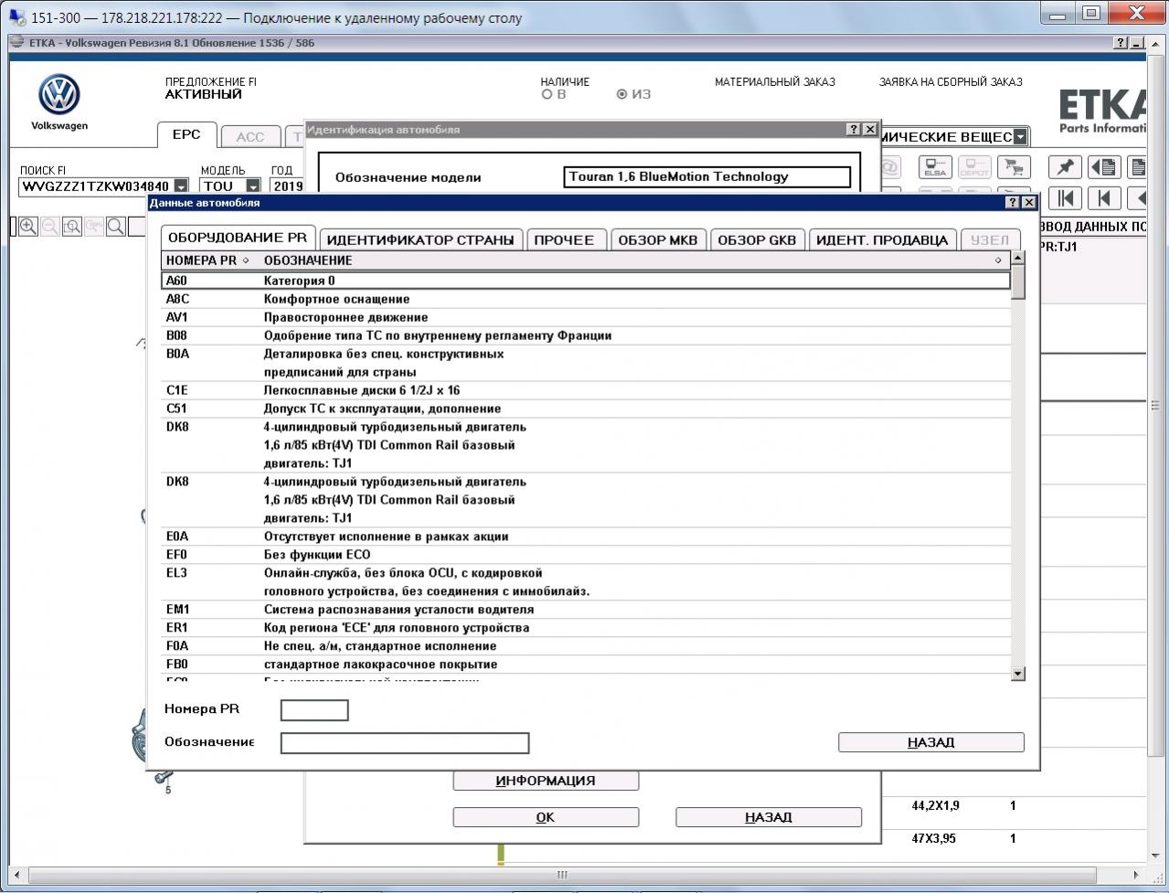Open help in Идентификация автомобиля dialog
This screenshot has height=893, width=1169.
(854, 130)
